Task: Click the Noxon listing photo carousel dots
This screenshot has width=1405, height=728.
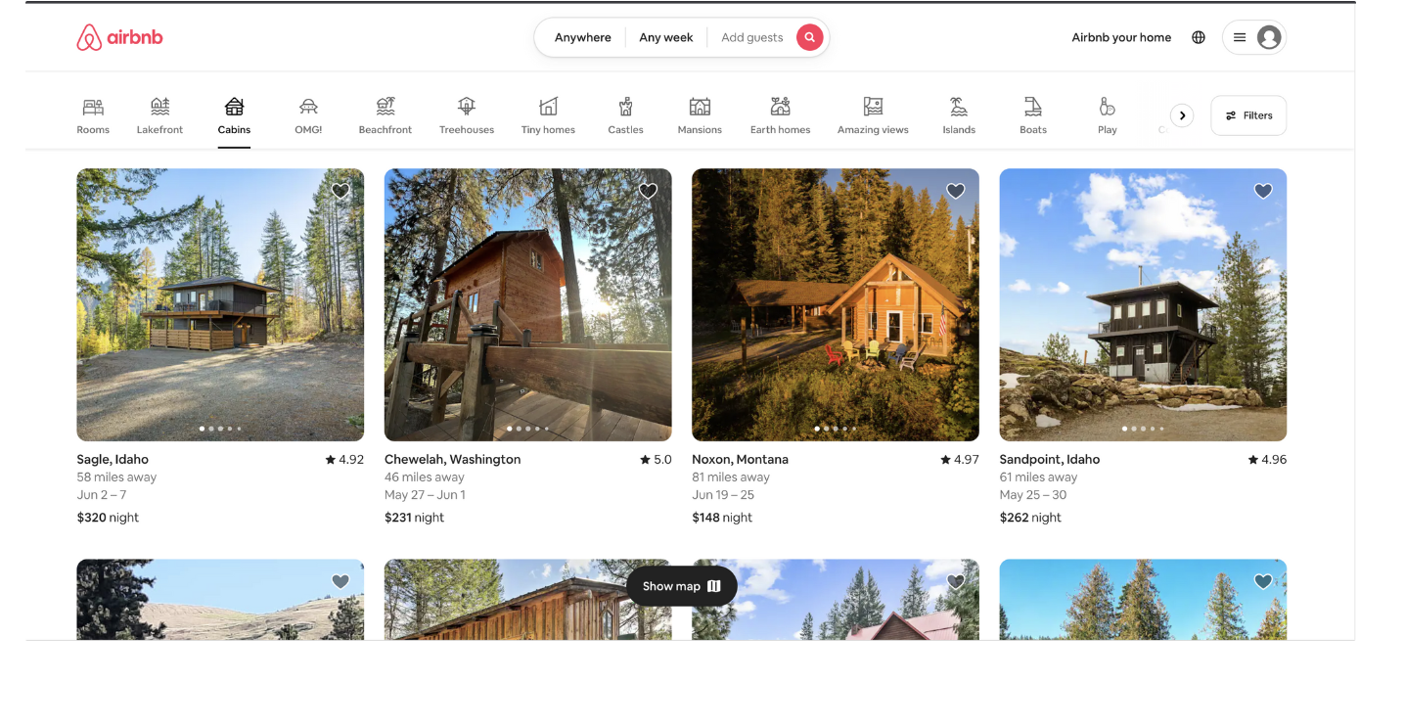Action: [x=836, y=429]
